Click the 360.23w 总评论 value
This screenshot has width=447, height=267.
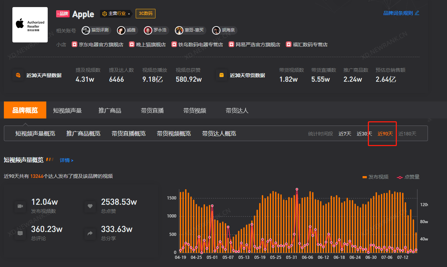(x=47, y=229)
